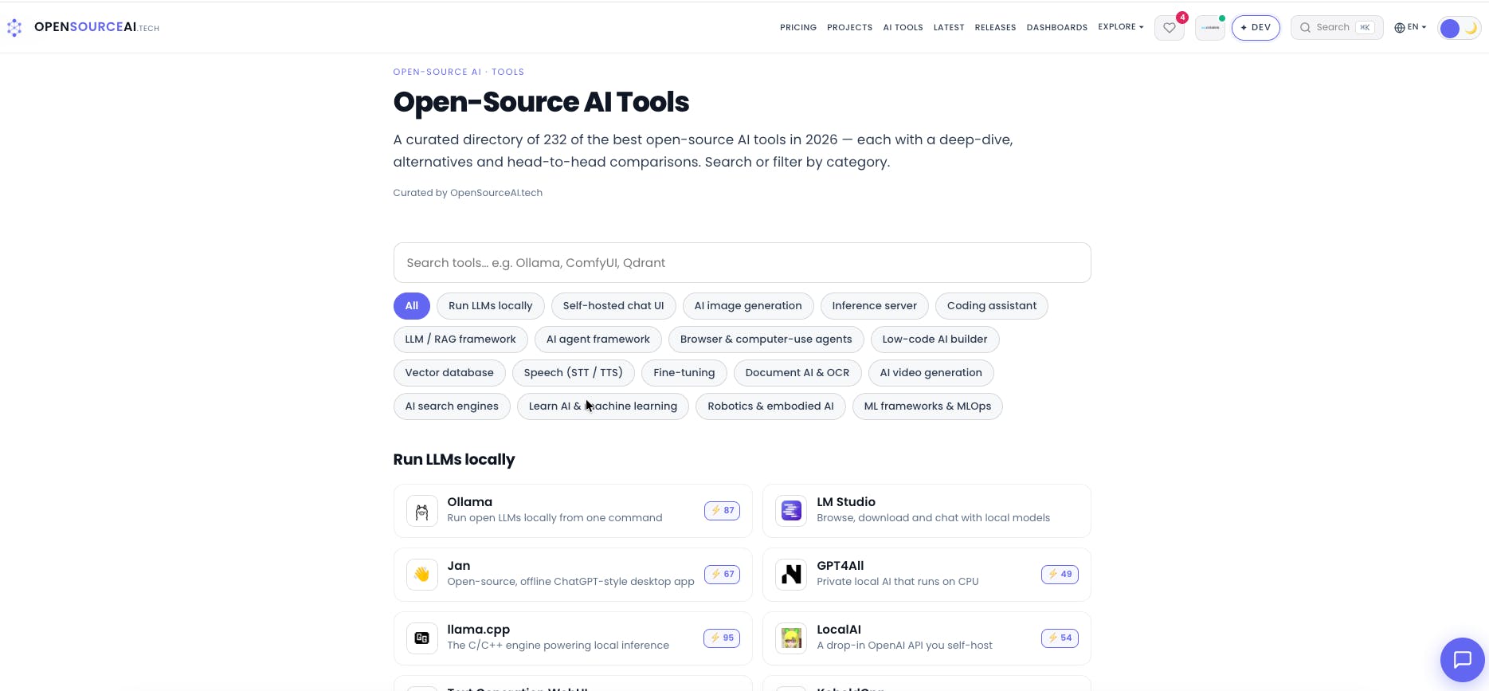Screen dimensions: 1489x691
Task: Select the All category filter
Action: 412,306
